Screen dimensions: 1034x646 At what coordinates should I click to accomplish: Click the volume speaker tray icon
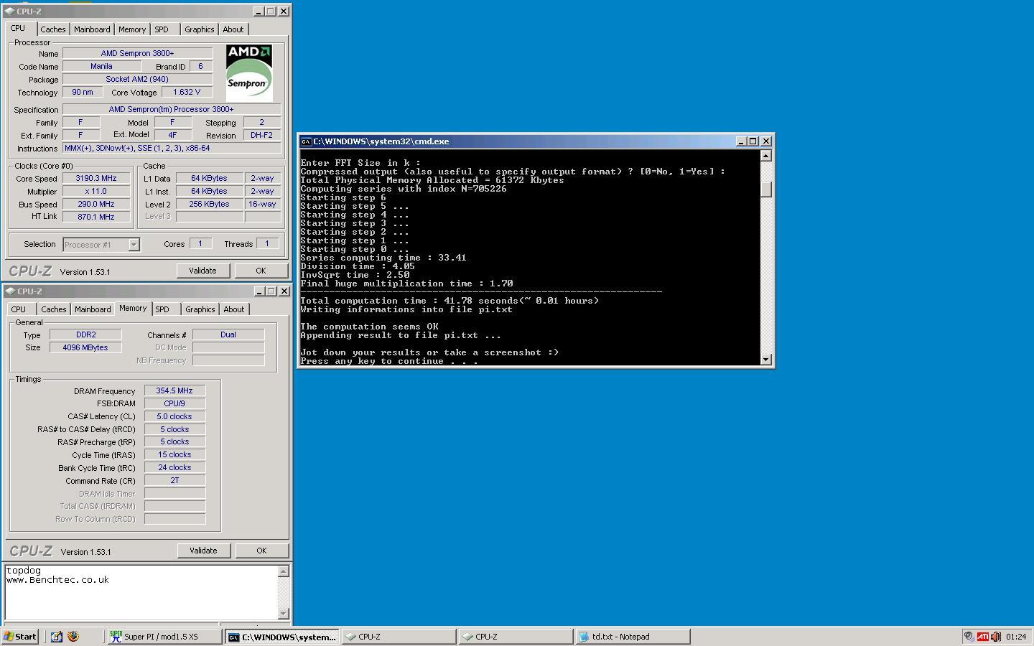click(995, 637)
